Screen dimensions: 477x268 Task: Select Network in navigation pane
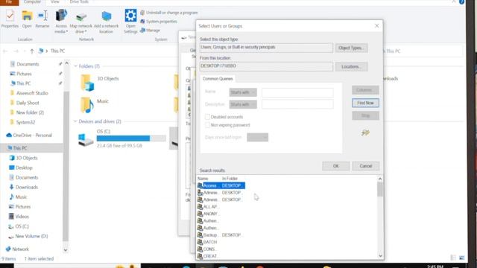[x=20, y=249]
